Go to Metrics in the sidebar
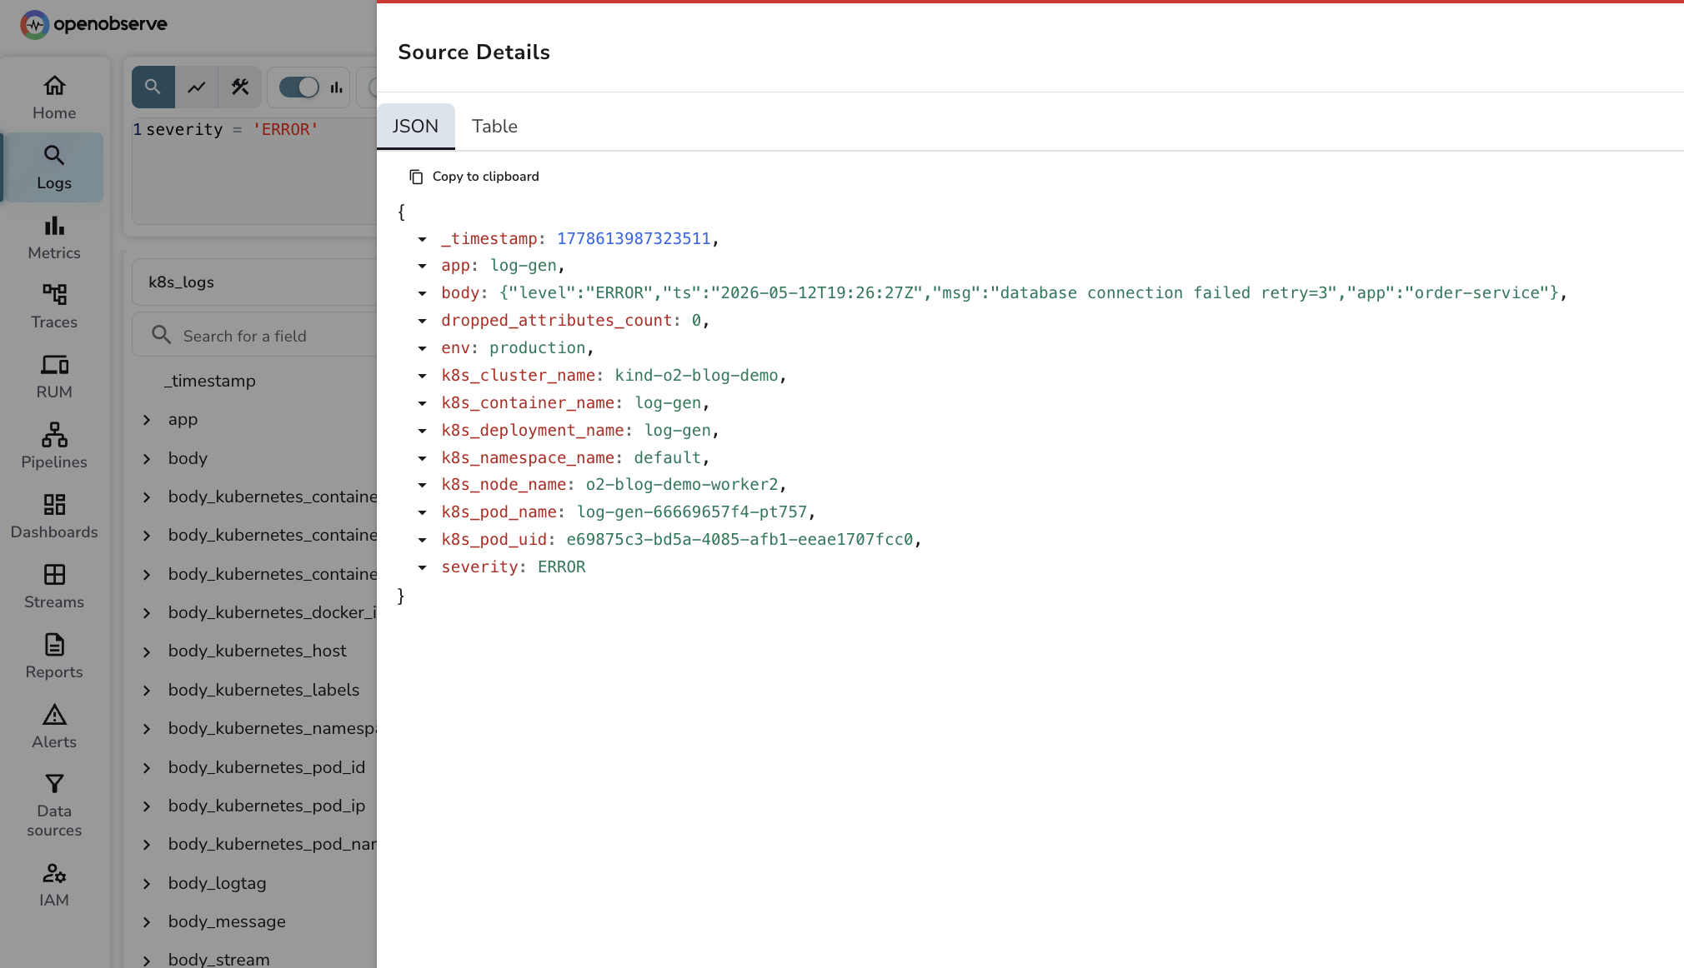The height and width of the screenshot is (968, 1684). coord(54,237)
